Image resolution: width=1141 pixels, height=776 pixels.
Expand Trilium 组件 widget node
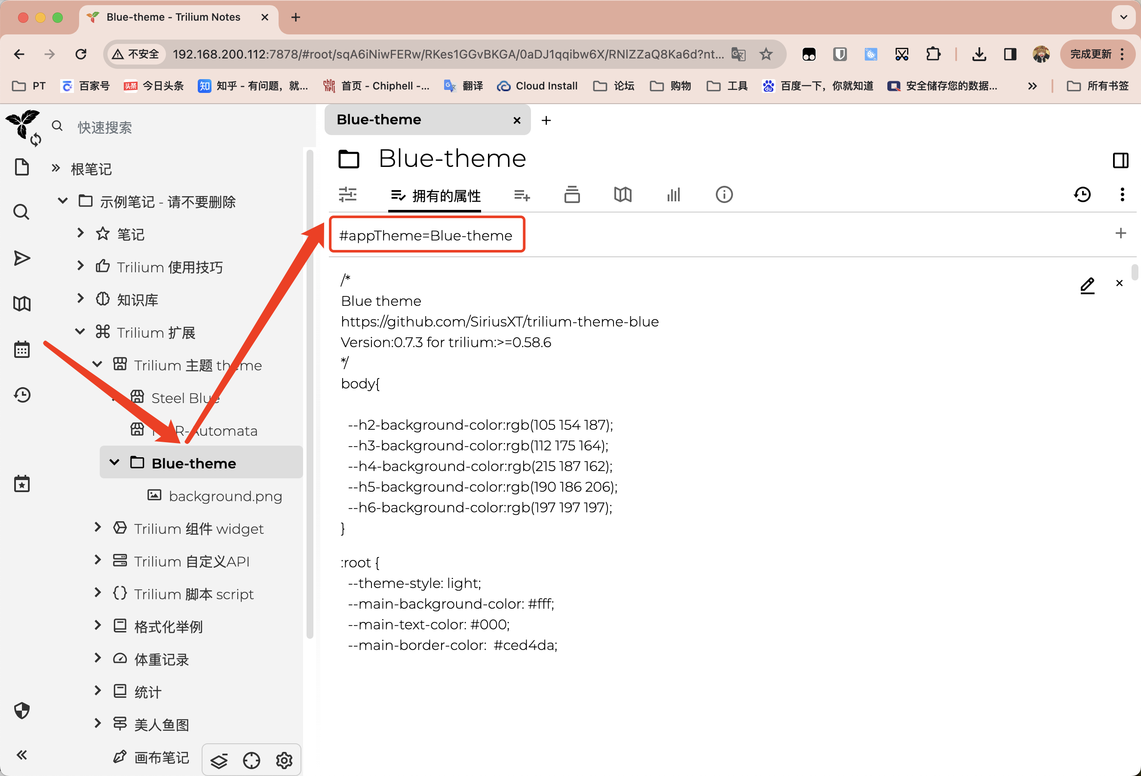point(98,527)
